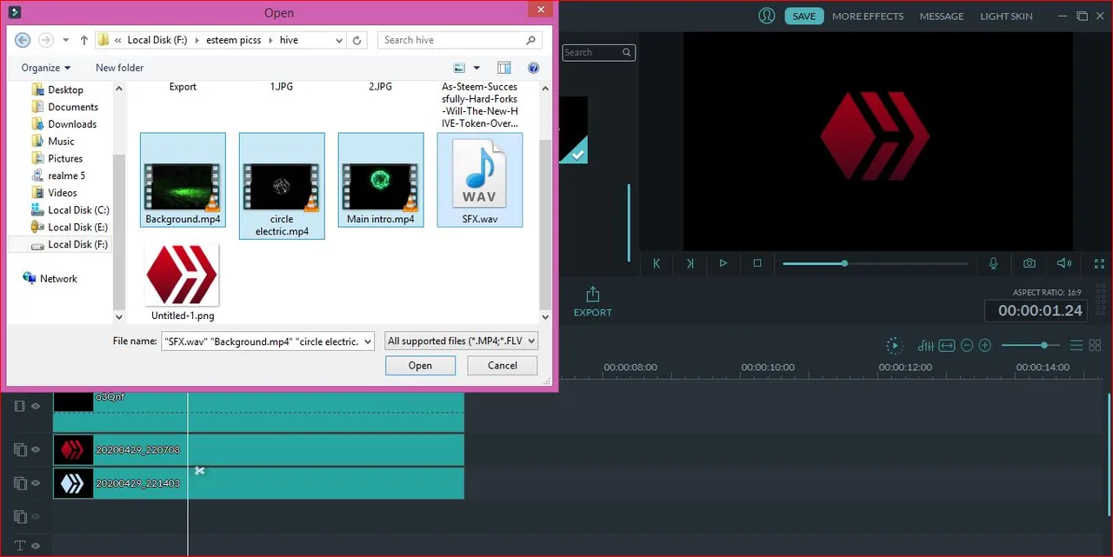This screenshot has width=1113, height=557.
Task: Open the dialog help question mark
Action: 534,68
